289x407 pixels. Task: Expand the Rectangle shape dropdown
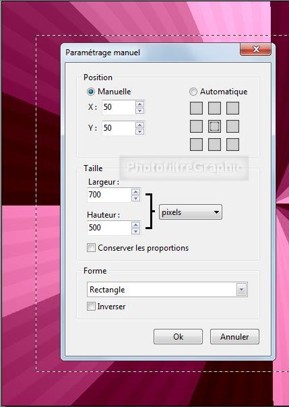(x=167, y=290)
